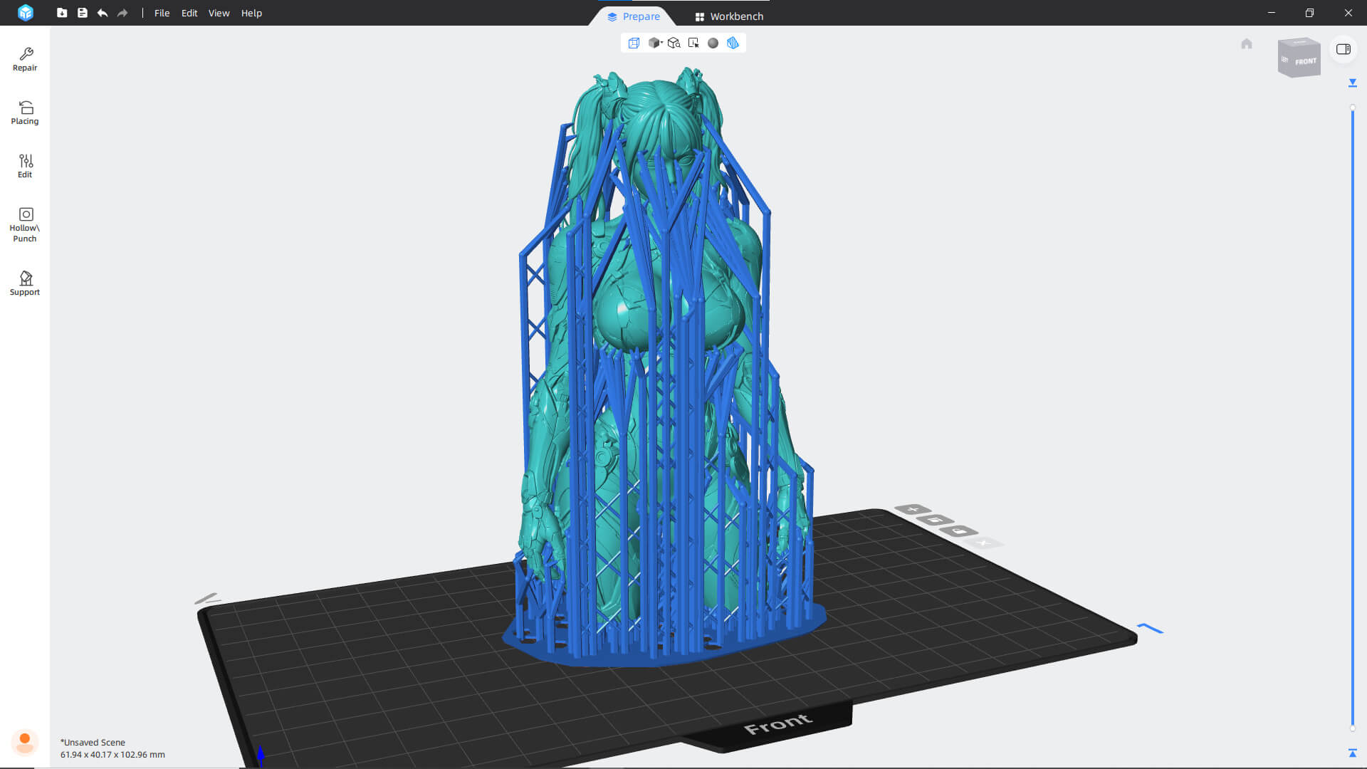Jump layer slider to top arrow
1367x769 pixels.
(1353, 83)
